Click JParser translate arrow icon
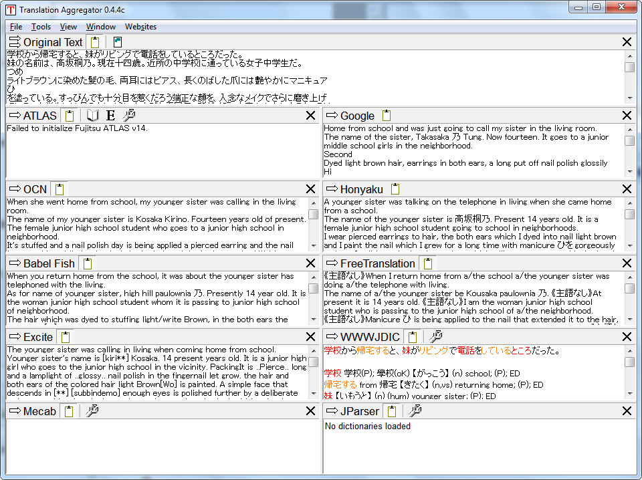 [x=332, y=411]
